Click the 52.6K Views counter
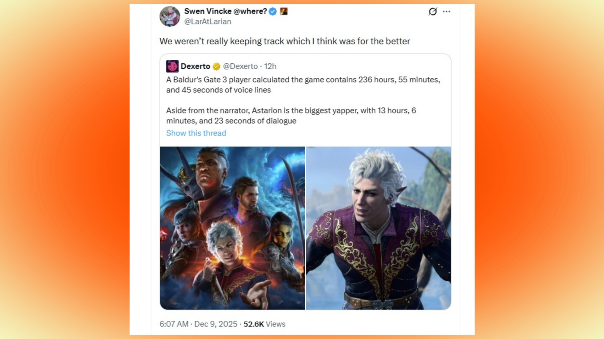This screenshot has height=339, width=604. pos(264,324)
